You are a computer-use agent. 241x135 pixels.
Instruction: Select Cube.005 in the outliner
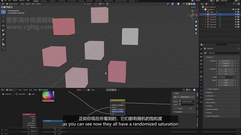(213, 24)
